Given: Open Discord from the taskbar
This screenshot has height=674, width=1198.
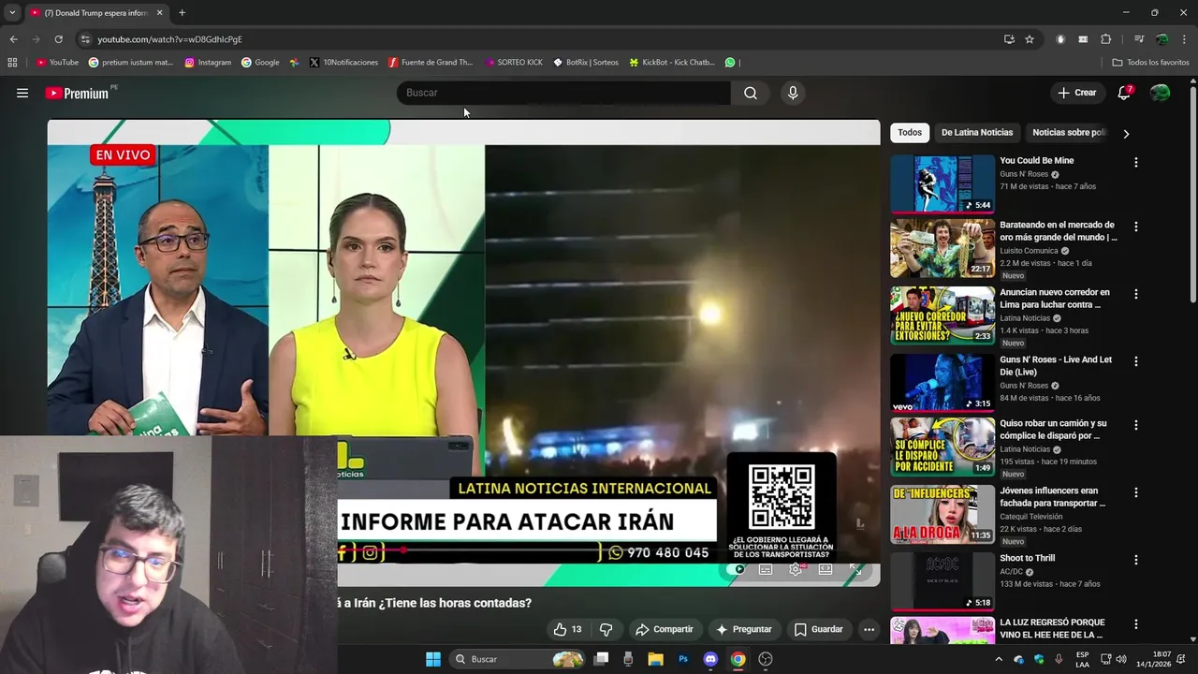Looking at the screenshot, I should (710, 659).
